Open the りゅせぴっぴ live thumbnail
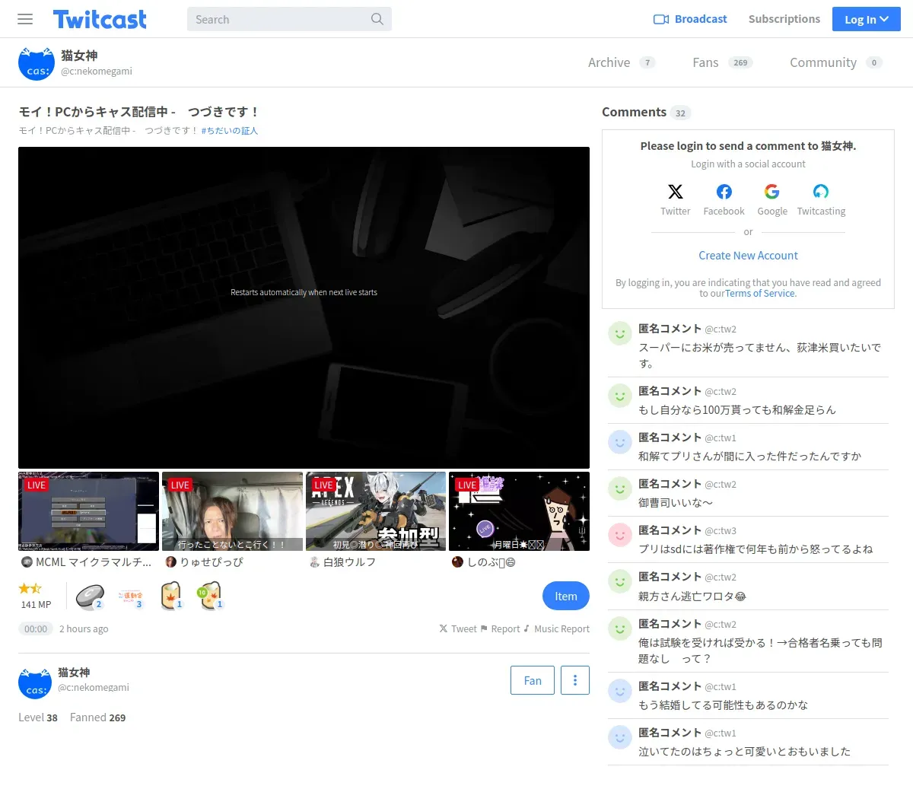Screen dimensions: 913x789 click(232, 511)
